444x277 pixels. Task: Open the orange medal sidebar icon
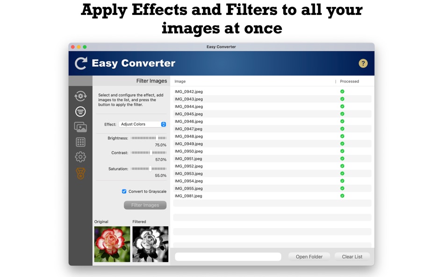pos(80,173)
